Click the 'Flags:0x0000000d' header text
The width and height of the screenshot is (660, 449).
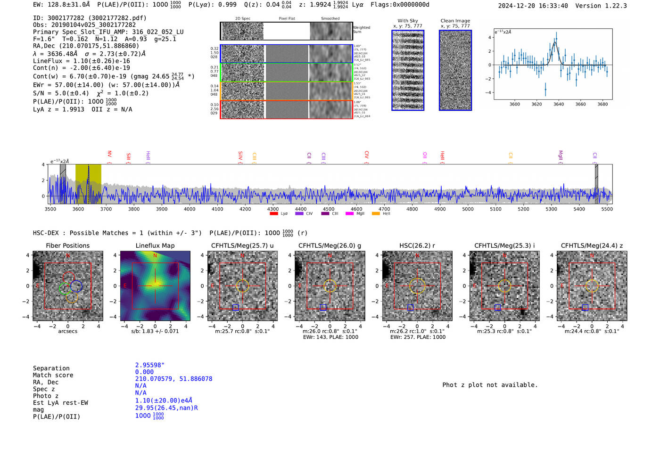(x=400, y=5)
